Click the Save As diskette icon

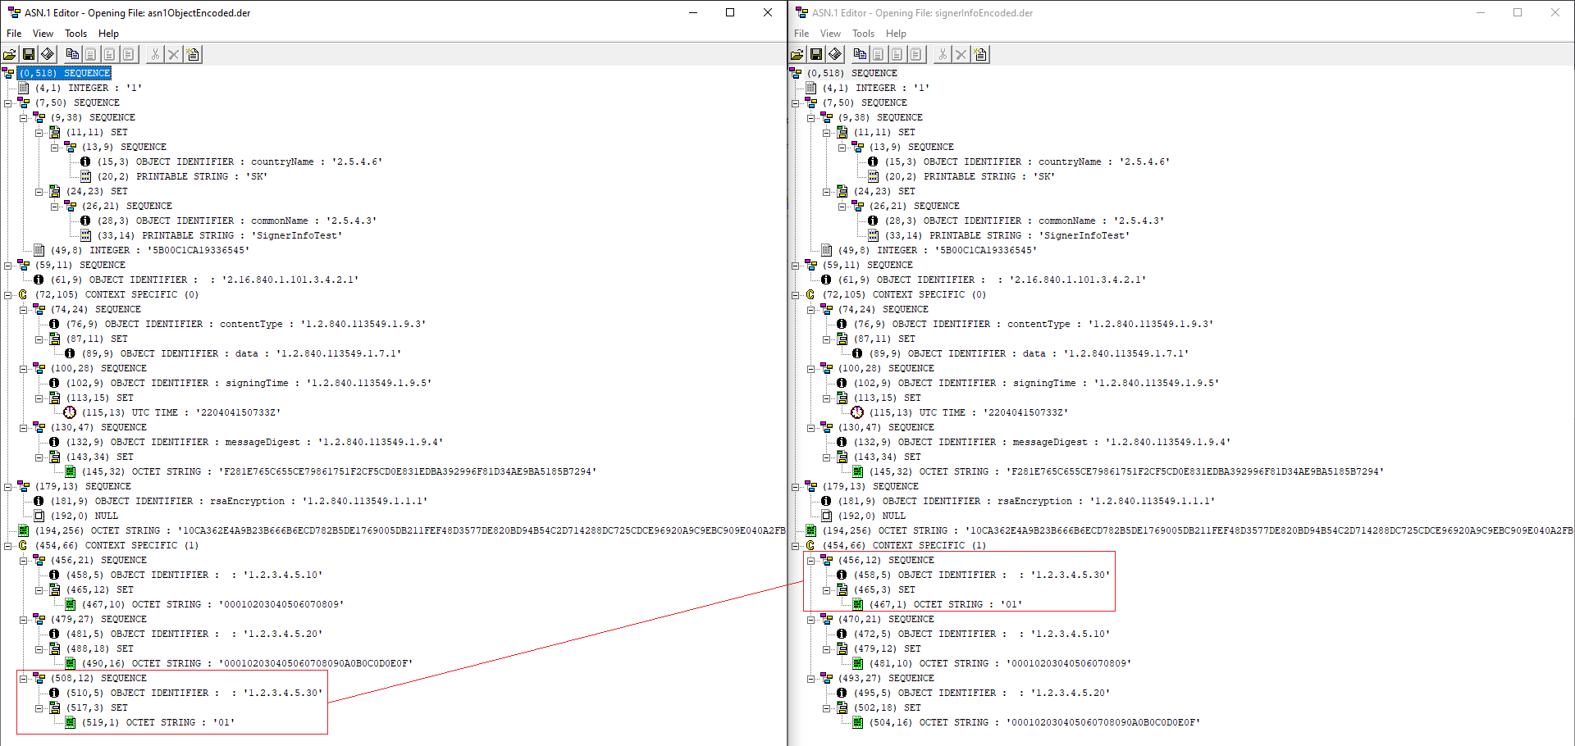click(x=48, y=54)
